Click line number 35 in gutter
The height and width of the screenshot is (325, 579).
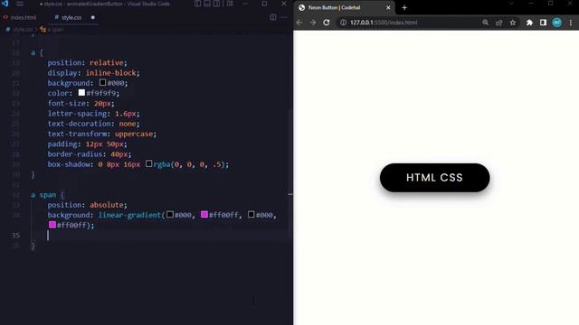coord(15,236)
